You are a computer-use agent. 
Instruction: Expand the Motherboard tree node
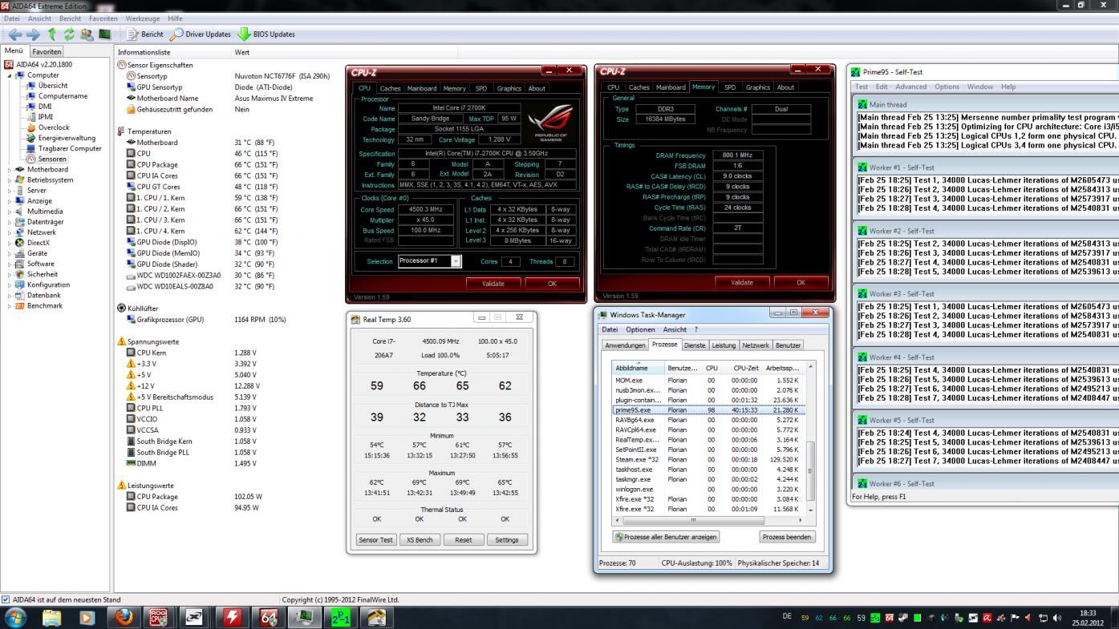coord(10,170)
